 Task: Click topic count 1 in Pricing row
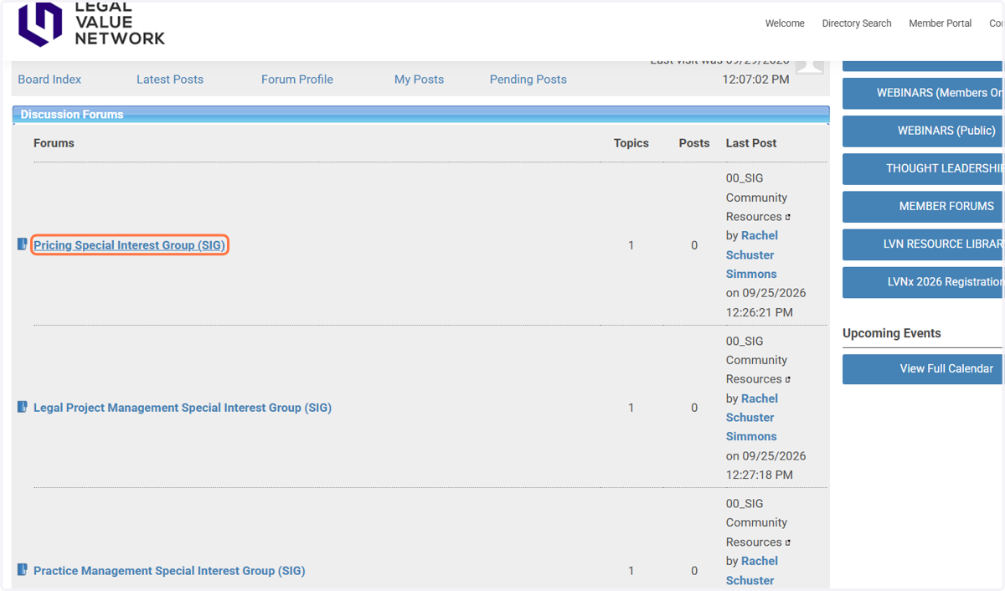pos(631,245)
